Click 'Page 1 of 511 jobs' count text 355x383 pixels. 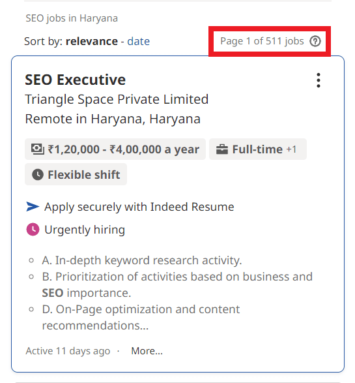point(262,41)
